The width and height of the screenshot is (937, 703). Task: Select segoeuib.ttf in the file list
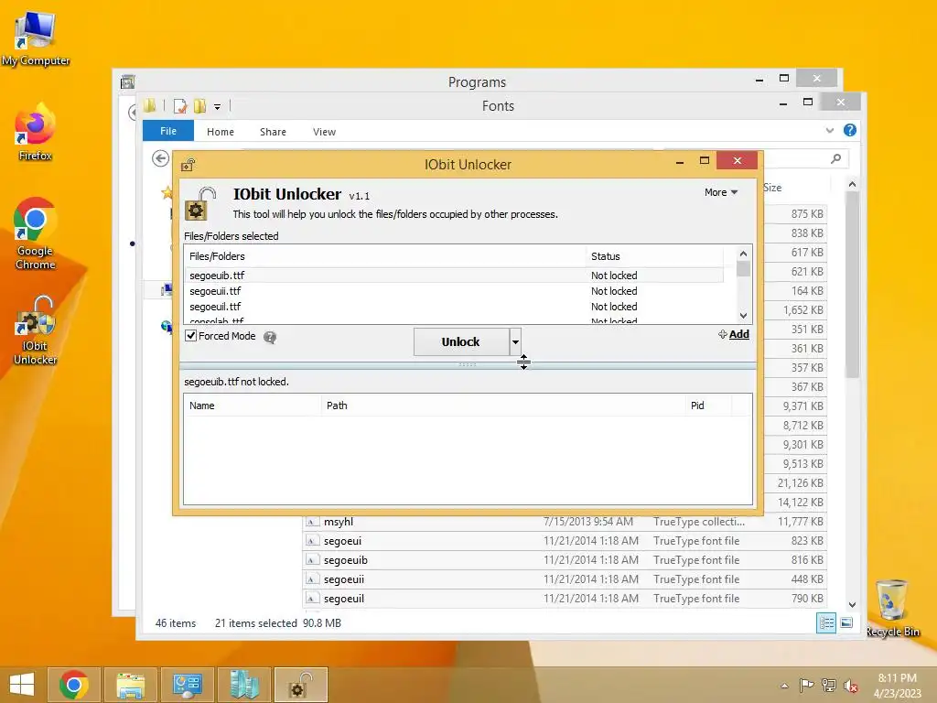(454, 276)
